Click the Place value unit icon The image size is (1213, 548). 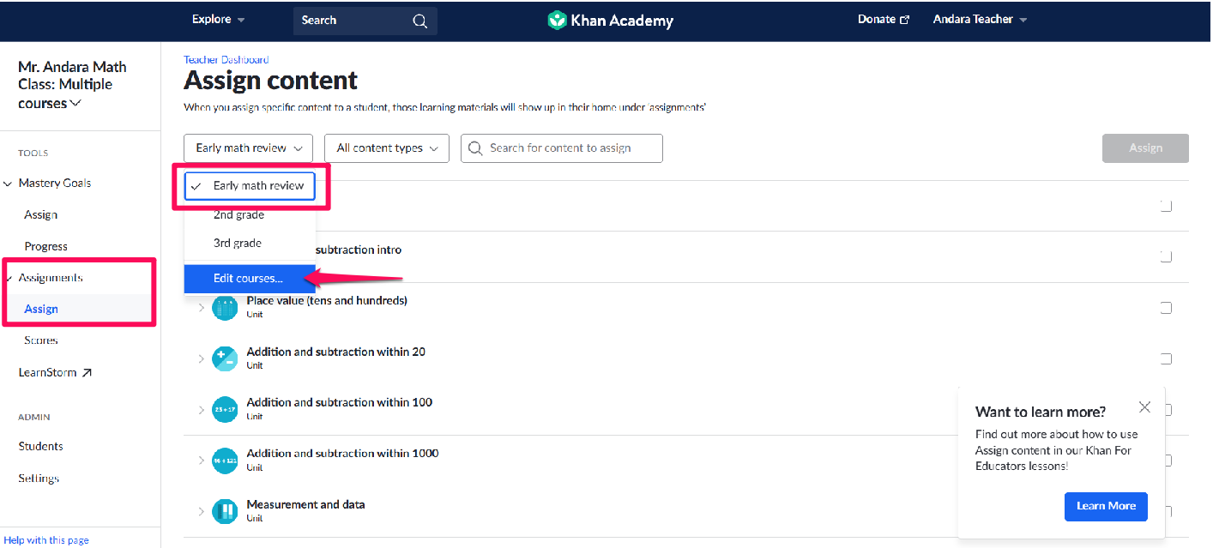225,308
